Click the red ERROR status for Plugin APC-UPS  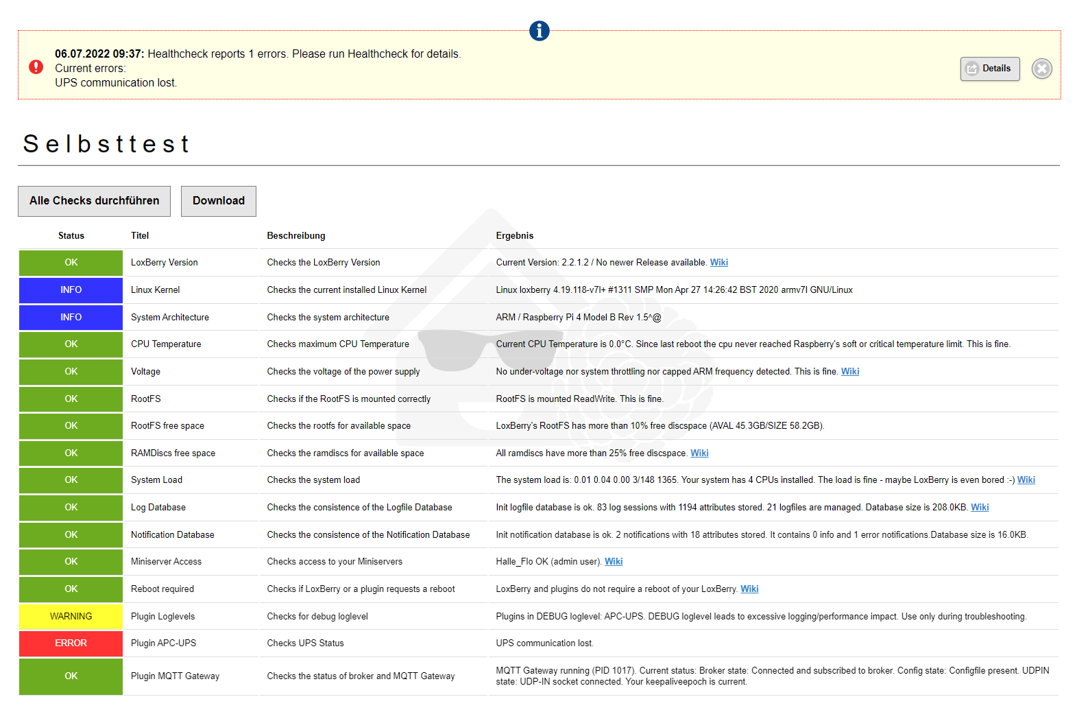coord(71,643)
